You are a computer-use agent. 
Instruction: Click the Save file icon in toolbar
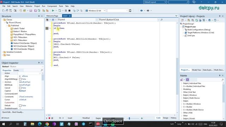pyautogui.click(x=31, y=11)
